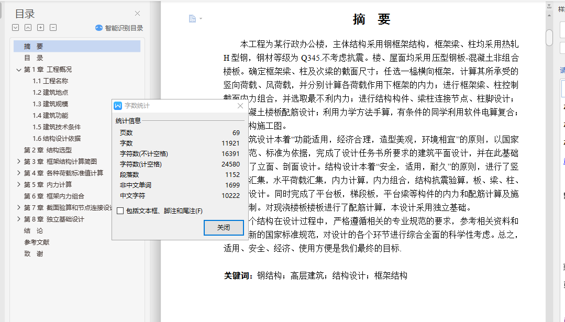
Task: Go to 第6章 框架内力组合
Action: 54,196
